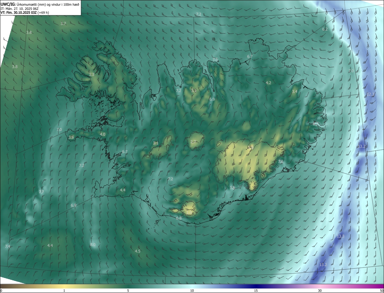Click the 6.2 value on the map
Image resolution: width=384 pixels, height=293 pixels.
tap(325, 29)
